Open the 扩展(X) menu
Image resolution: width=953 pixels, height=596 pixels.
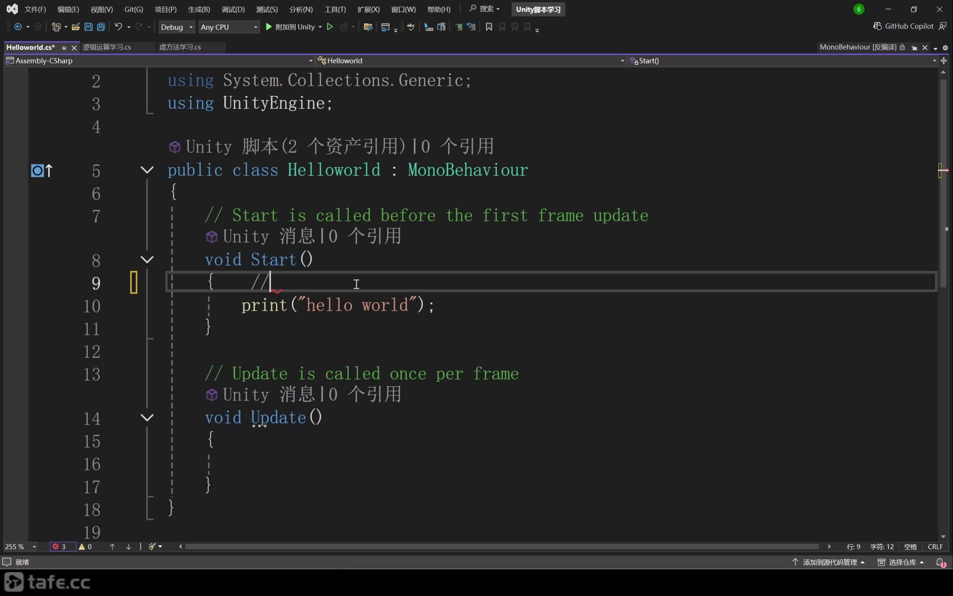point(368,9)
